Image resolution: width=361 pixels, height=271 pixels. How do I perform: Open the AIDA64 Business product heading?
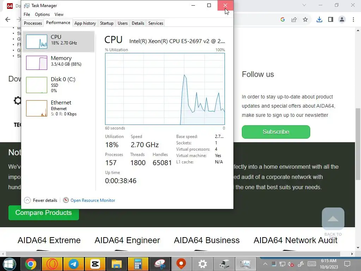(x=207, y=240)
